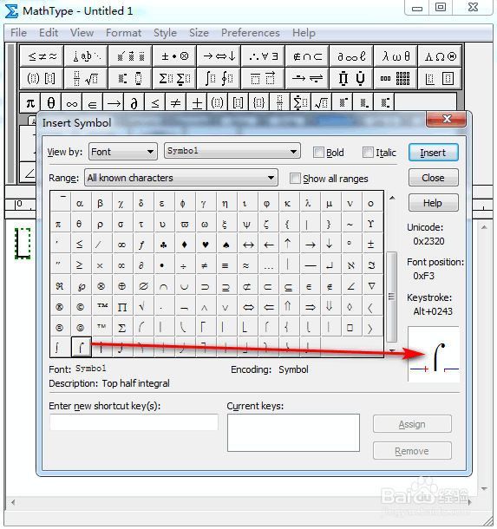This screenshot has height=529, width=497.
Task: Select the top half integral cell
Action: tap(82, 347)
